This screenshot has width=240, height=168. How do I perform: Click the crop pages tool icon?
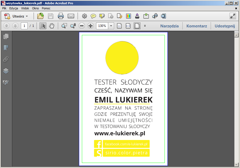[x=163, y=16]
